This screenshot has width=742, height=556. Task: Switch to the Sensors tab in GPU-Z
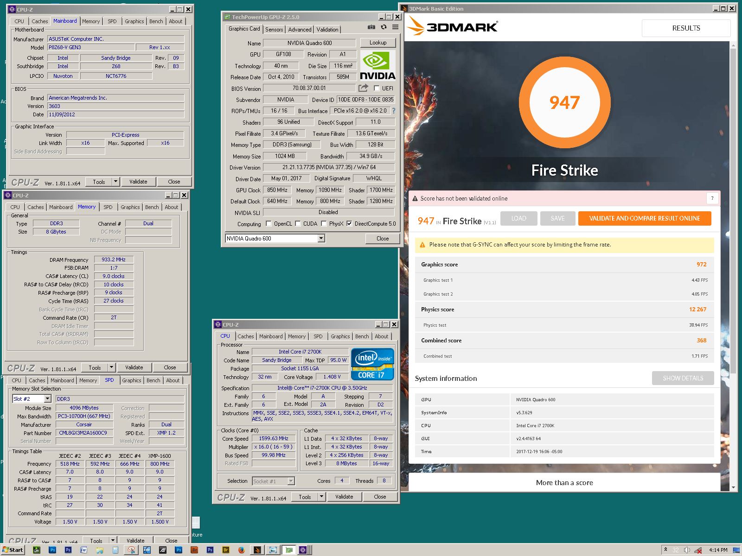[274, 29]
